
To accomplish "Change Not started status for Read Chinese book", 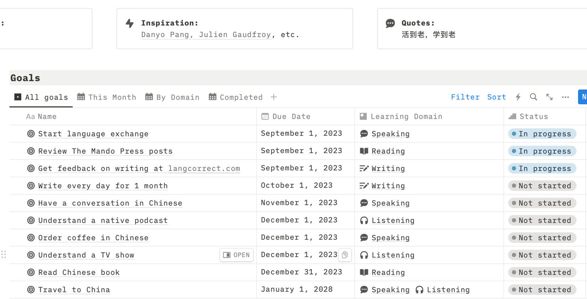I will pos(542,272).
